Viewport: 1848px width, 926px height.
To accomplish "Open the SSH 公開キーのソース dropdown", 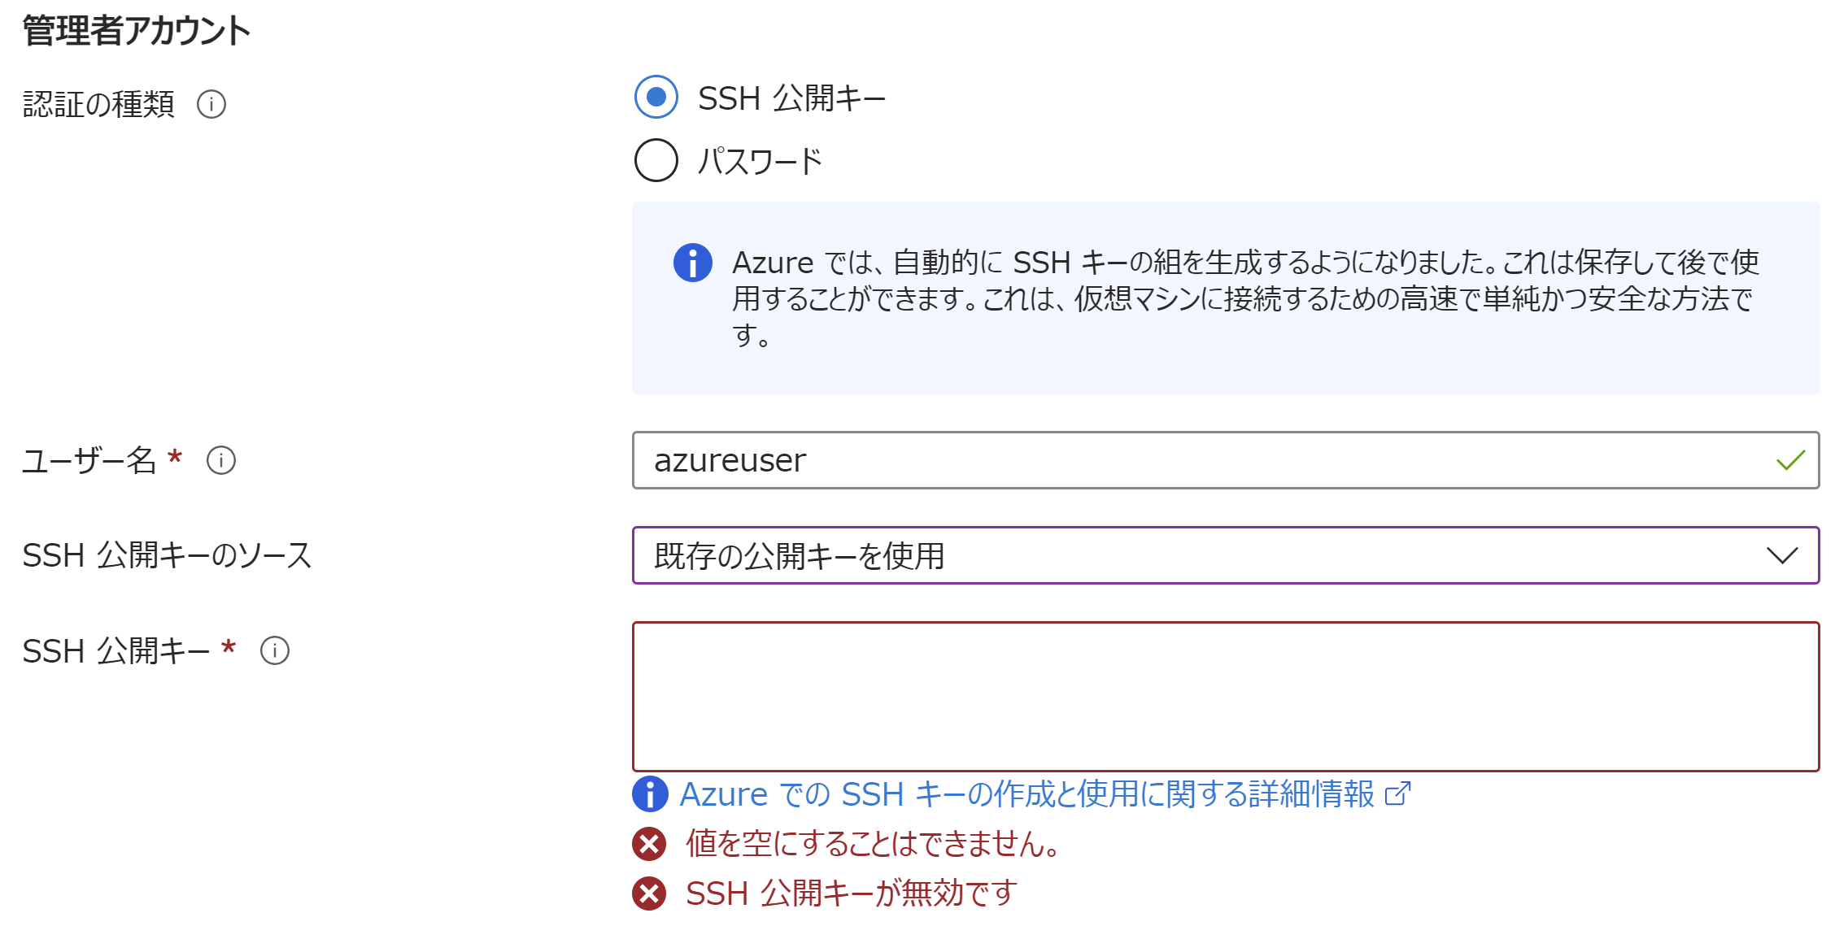I will (x=1220, y=554).
